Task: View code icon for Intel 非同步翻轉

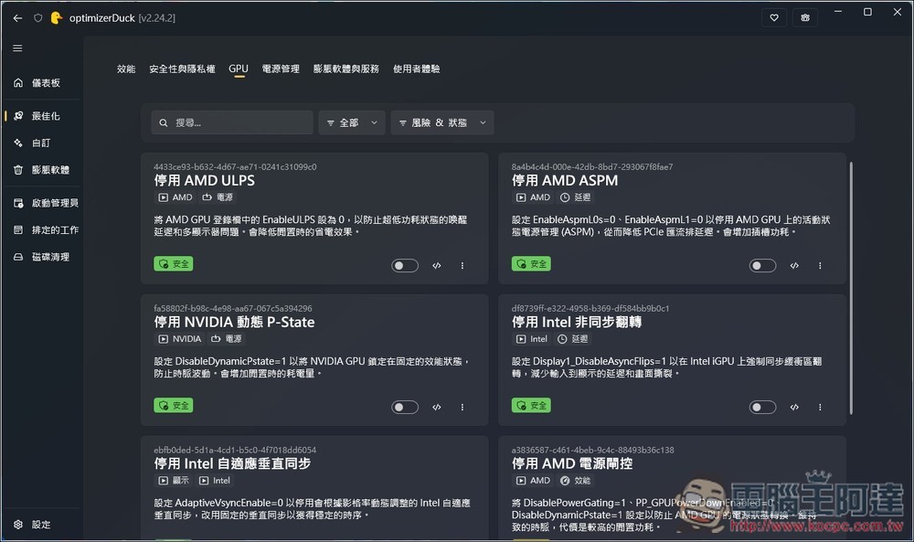Action: [794, 408]
